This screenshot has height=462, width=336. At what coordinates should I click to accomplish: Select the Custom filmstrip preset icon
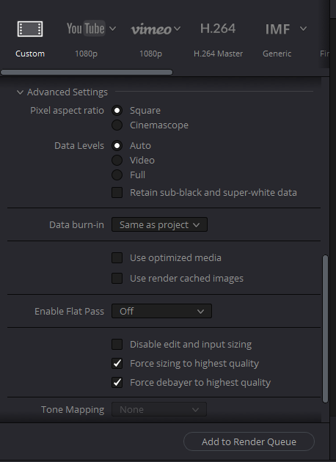pos(30,29)
